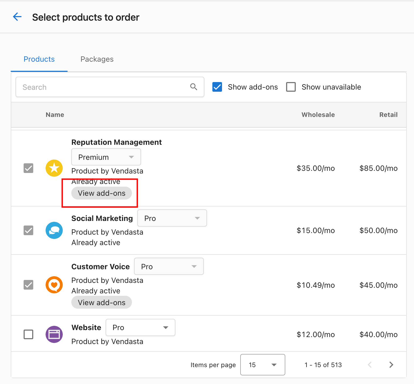Click the Retail column header
Viewport: 414px width, 384px height.
pyautogui.click(x=389, y=115)
